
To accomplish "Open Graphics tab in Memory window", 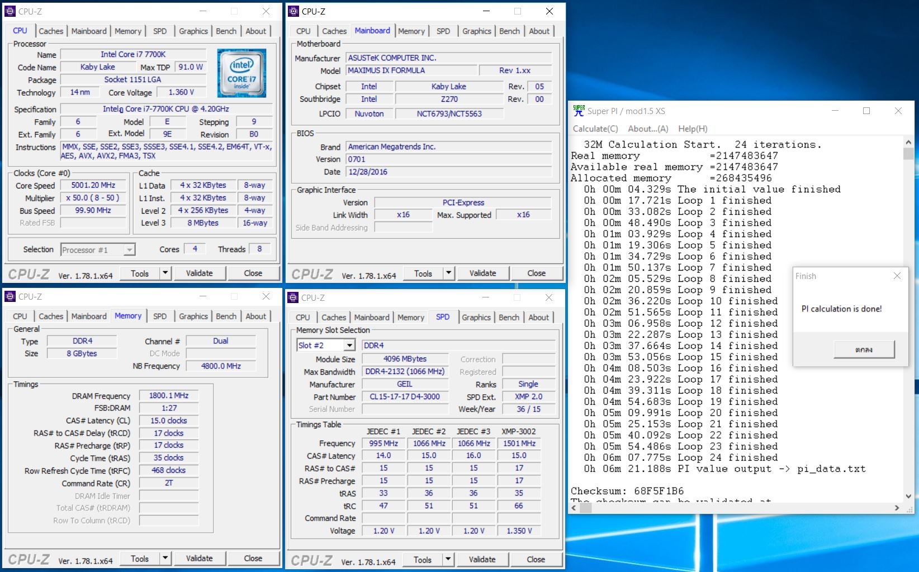I will 193,316.
